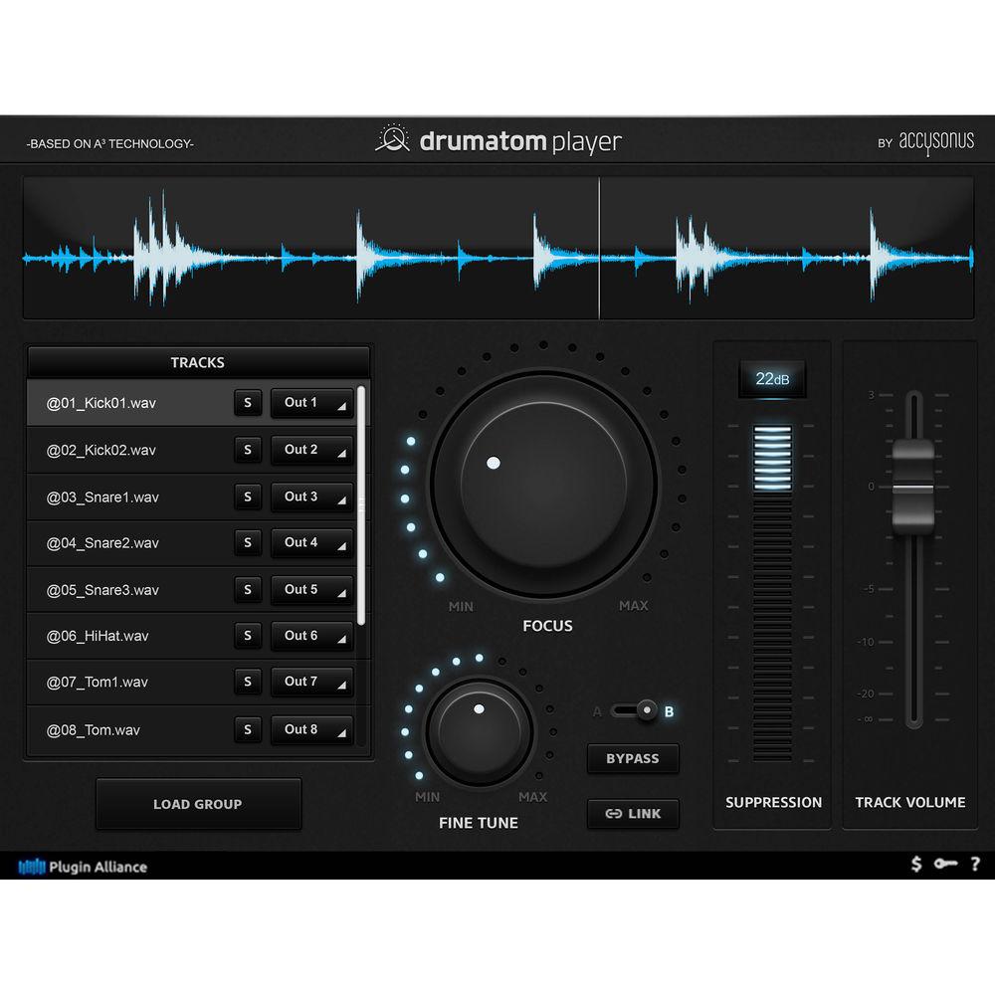Click the LOAD GROUP button
The width and height of the screenshot is (995, 995).
[x=198, y=805]
